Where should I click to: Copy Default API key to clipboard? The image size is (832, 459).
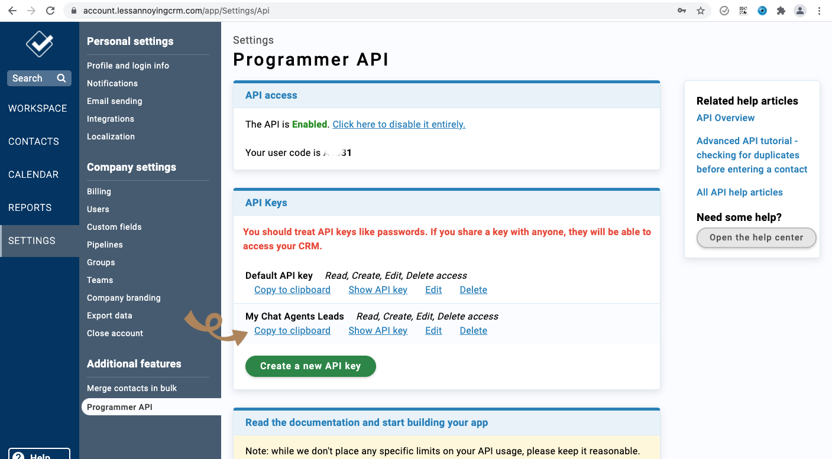point(292,289)
